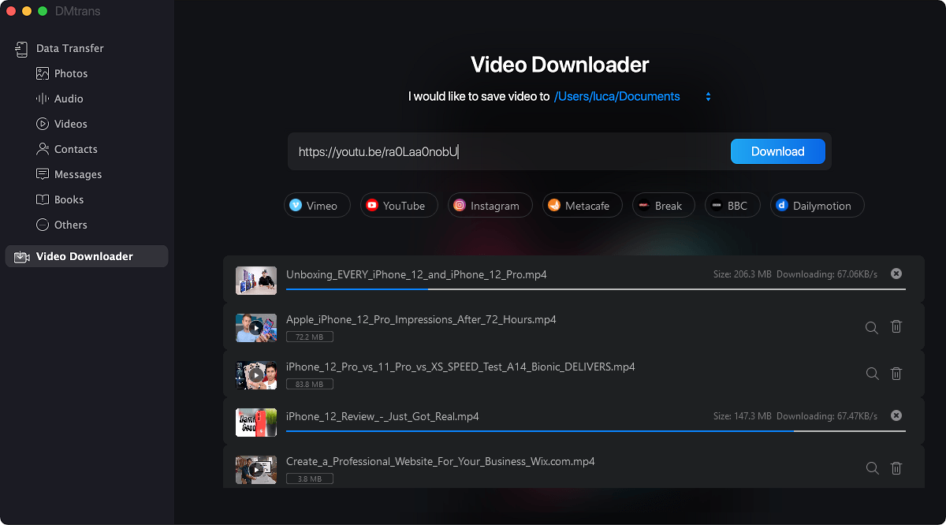Image resolution: width=946 pixels, height=525 pixels.
Task: Open Audio in the sidebar
Action: pos(60,99)
